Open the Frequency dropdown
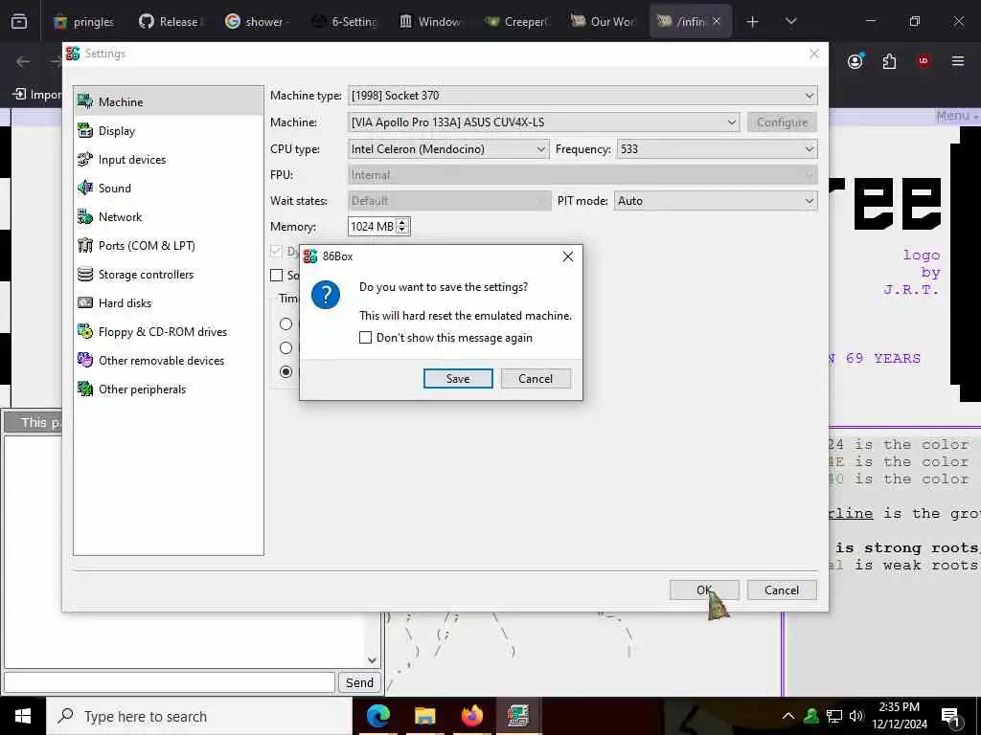The height and width of the screenshot is (735, 981). coord(717,148)
